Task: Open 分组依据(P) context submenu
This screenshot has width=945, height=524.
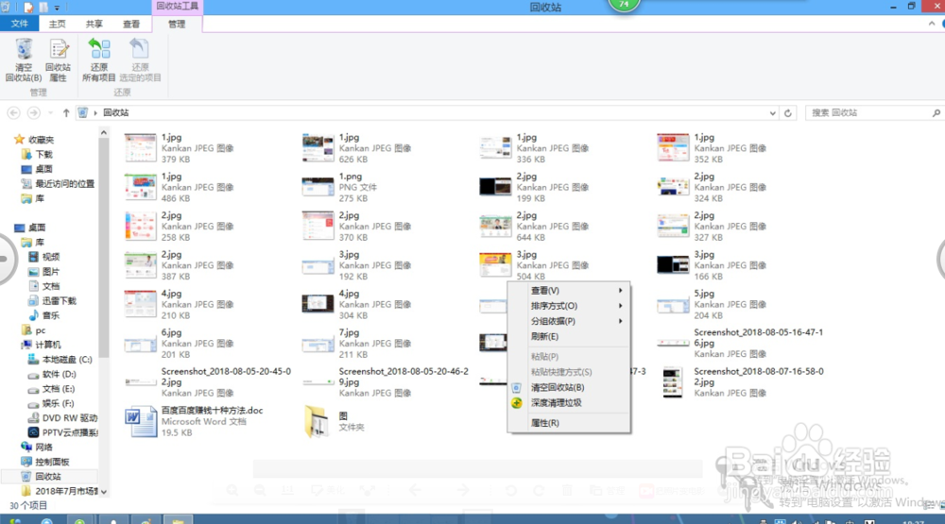Action: [569, 321]
